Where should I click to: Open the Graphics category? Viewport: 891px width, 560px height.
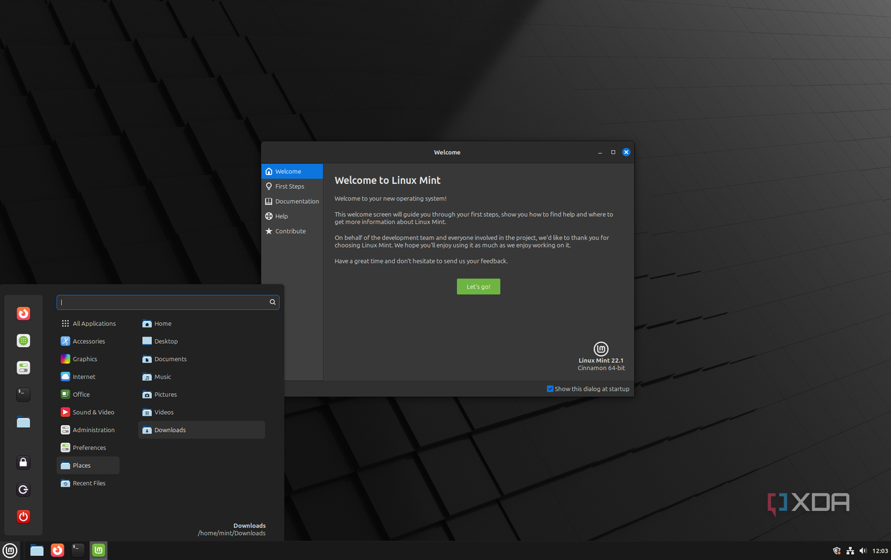tap(88, 359)
